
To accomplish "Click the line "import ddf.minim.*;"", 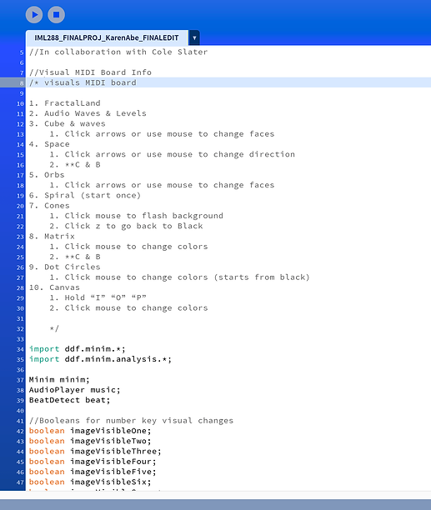I will [78, 348].
